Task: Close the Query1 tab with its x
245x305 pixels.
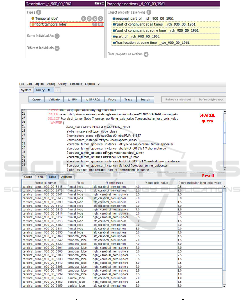Action: pyautogui.click(x=49, y=90)
